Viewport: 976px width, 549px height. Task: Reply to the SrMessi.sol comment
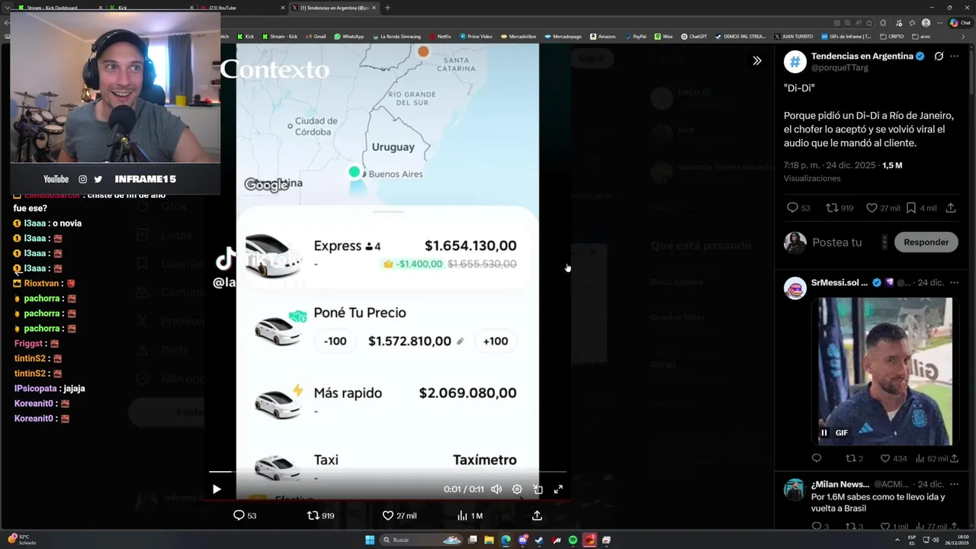click(x=817, y=458)
